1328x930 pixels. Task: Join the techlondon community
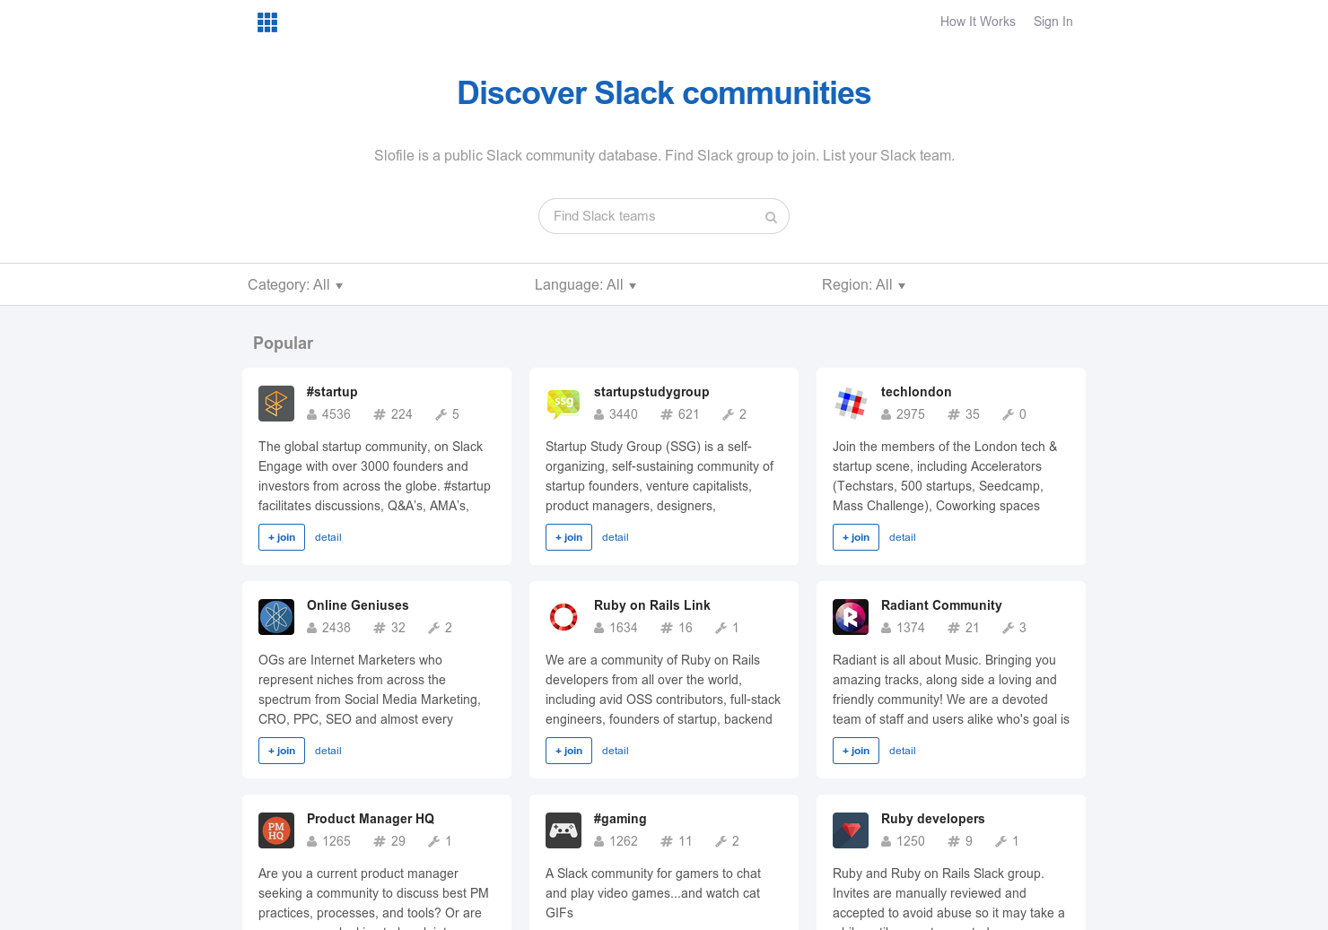point(856,537)
